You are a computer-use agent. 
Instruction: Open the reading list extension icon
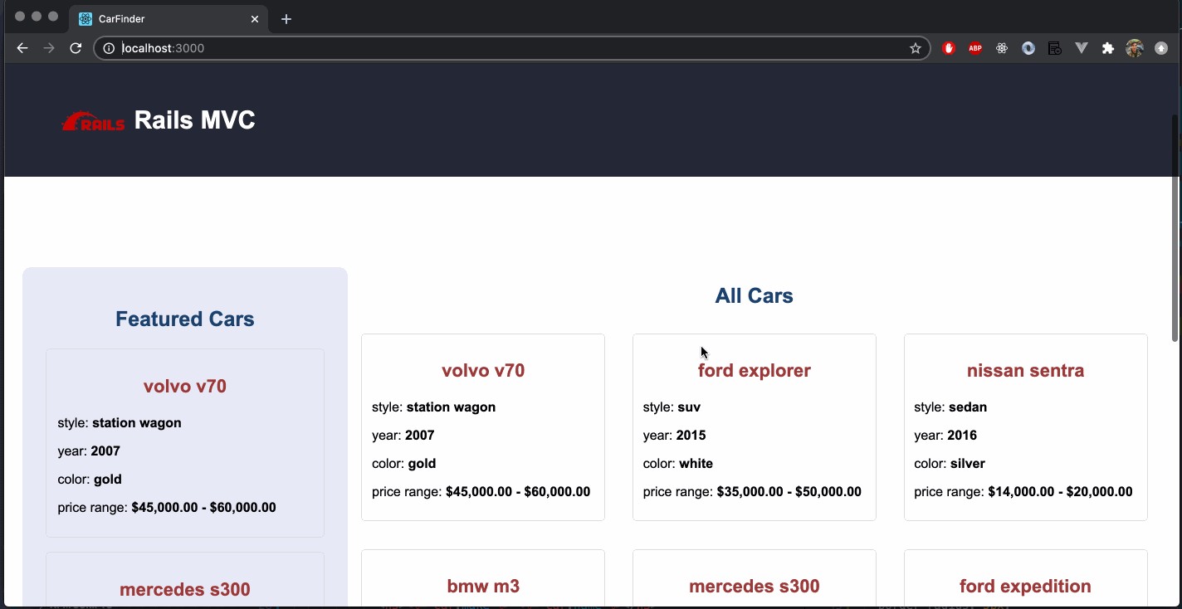[1055, 48]
